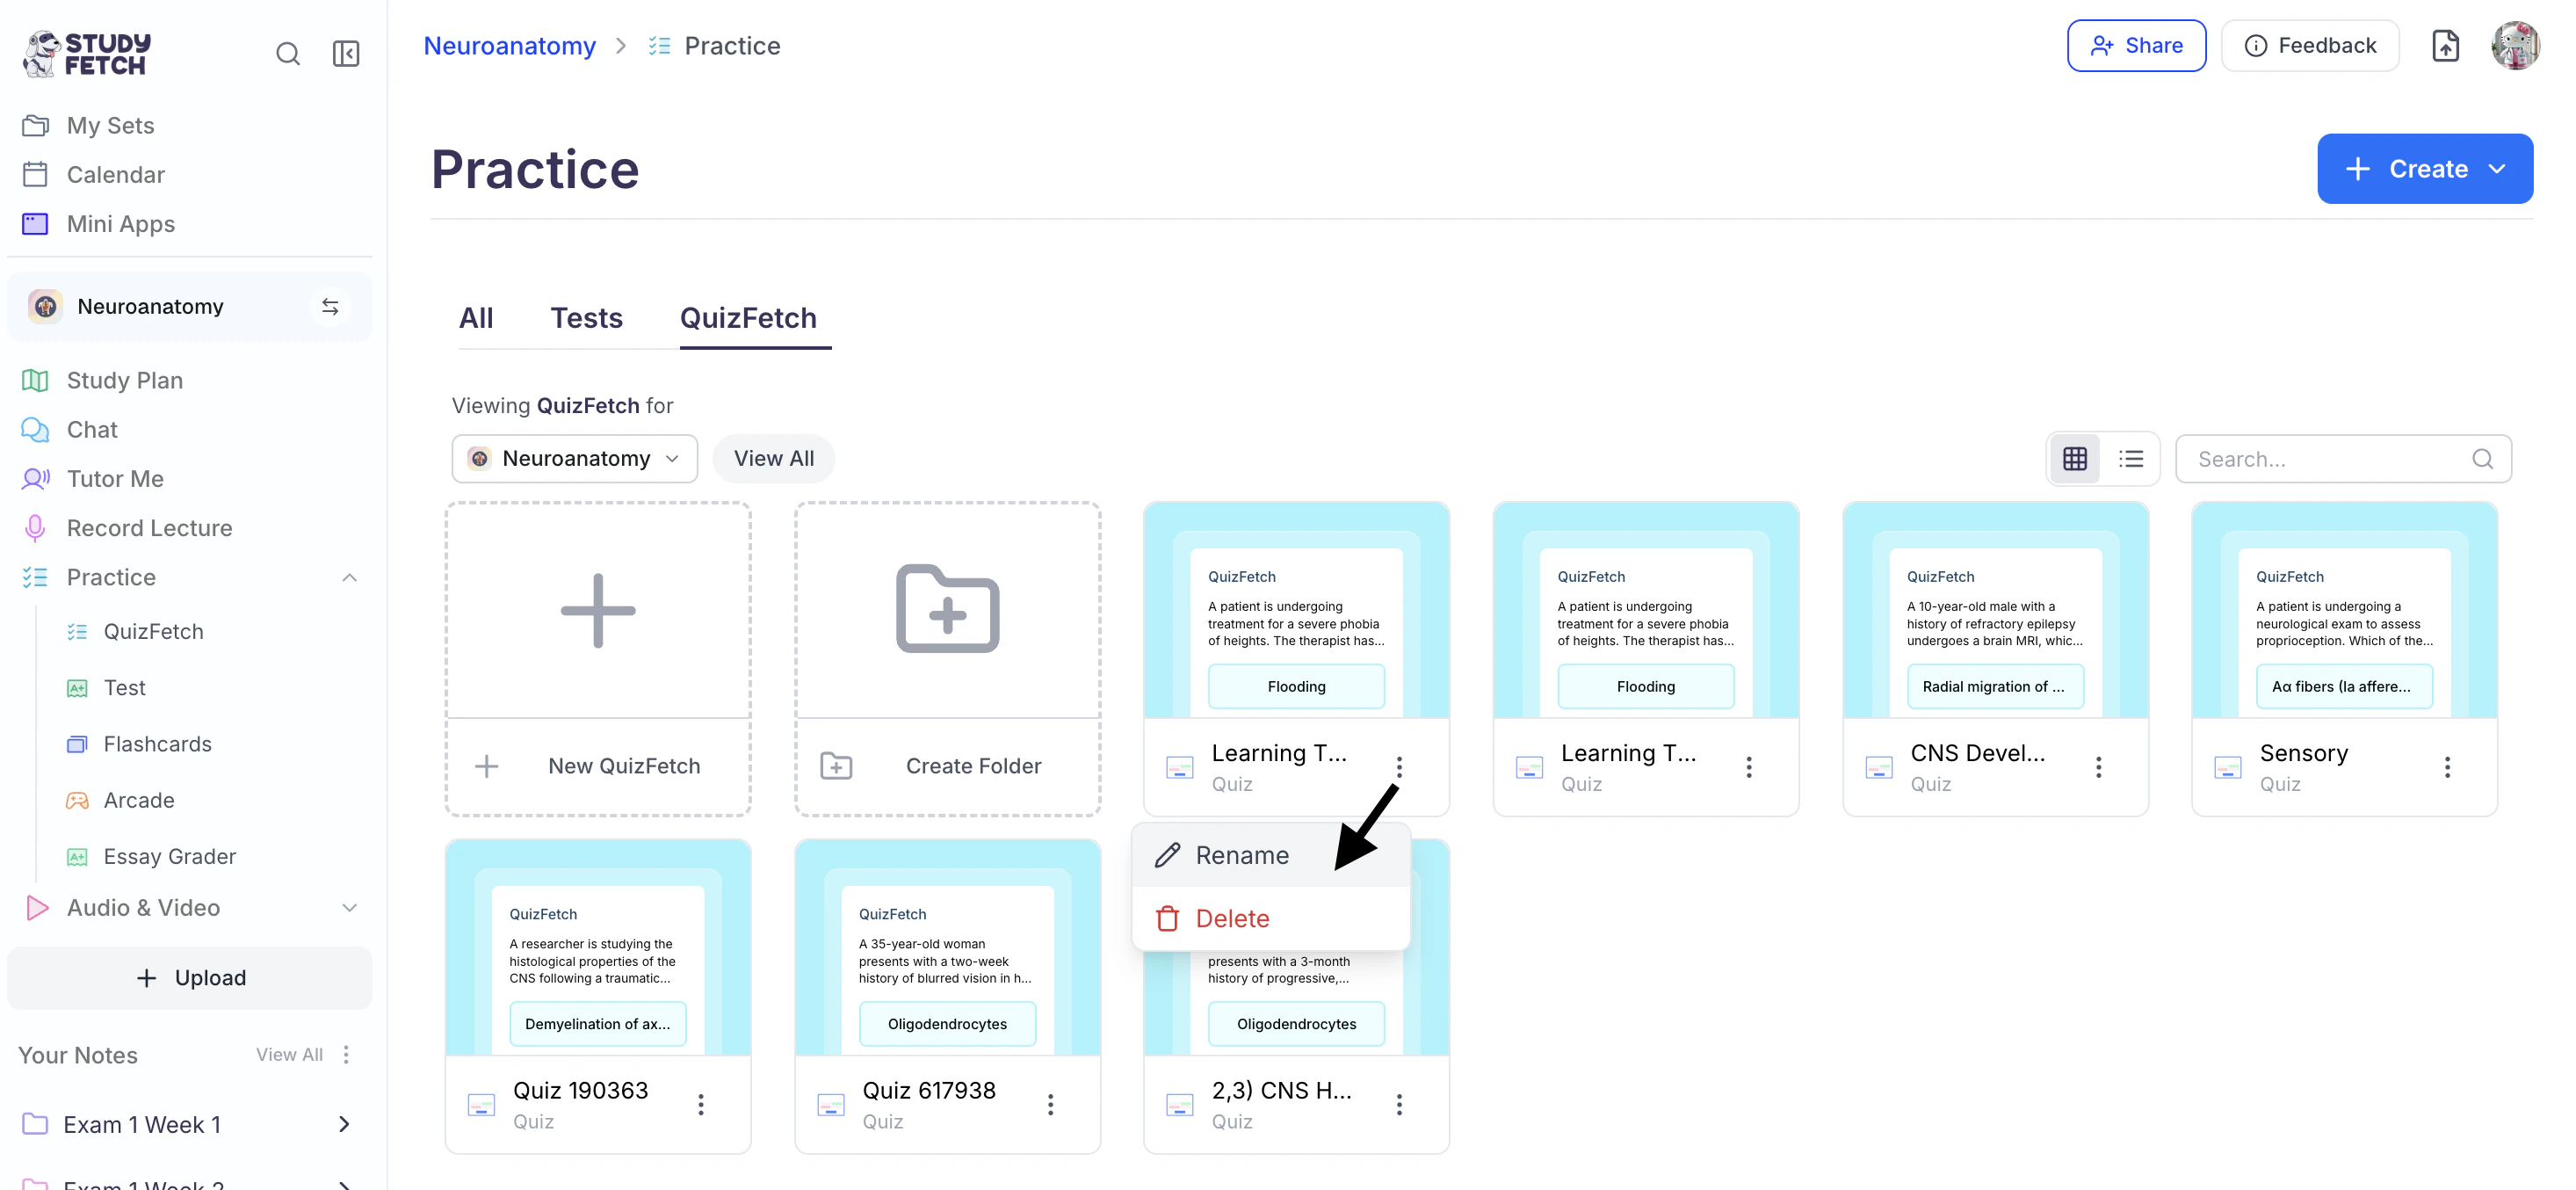Image resolution: width=2576 pixels, height=1190 pixels.
Task: Click the file upload icon in header
Action: click(x=2445, y=45)
